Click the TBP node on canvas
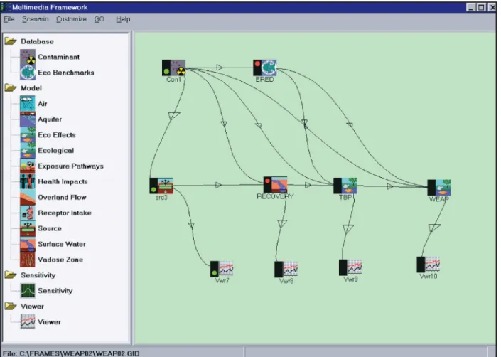 point(345,186)
